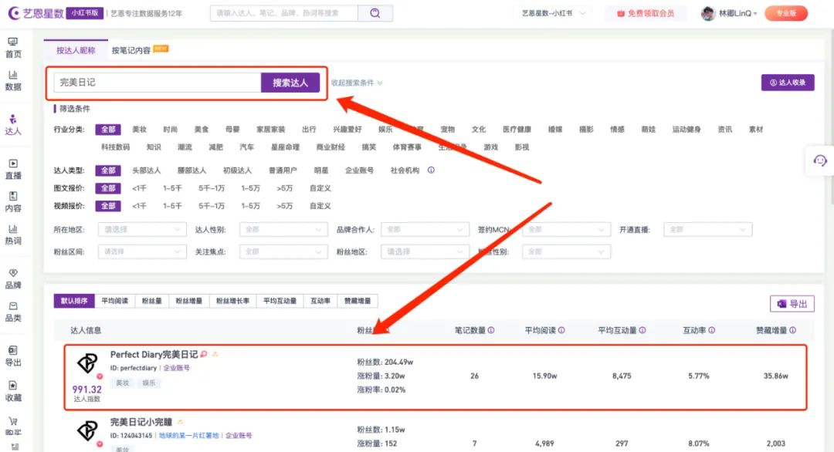Expand the 粉丝区间 fan range dropdown
This screenshot has width=834, height=452.
point(141,251)
